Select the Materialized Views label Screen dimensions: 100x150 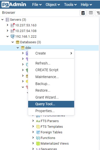(x=54, y=144)
